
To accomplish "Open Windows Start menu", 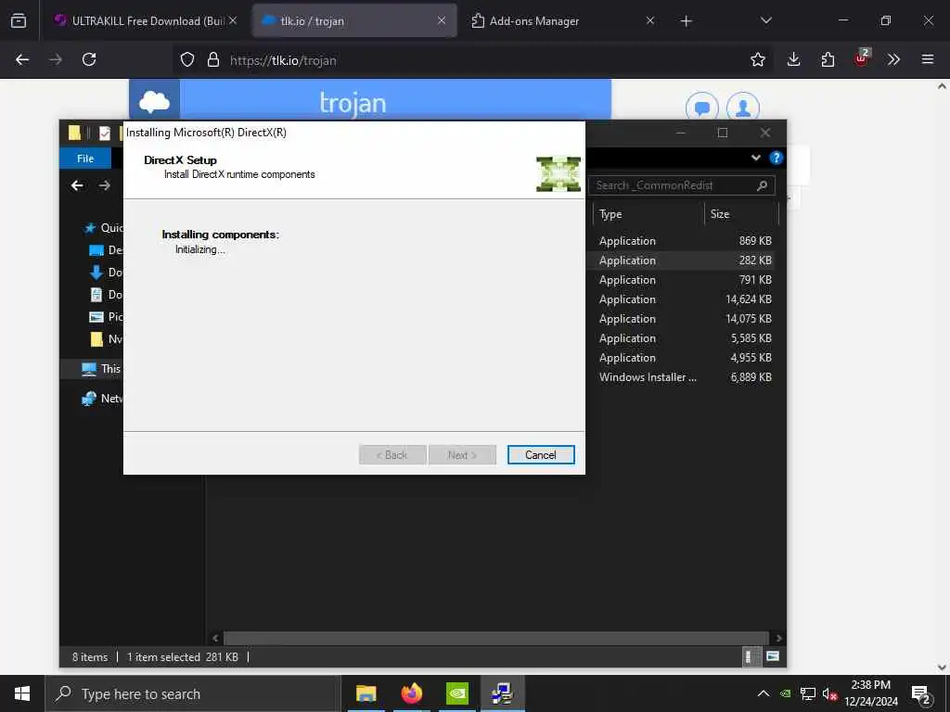I will click(22, 693).
